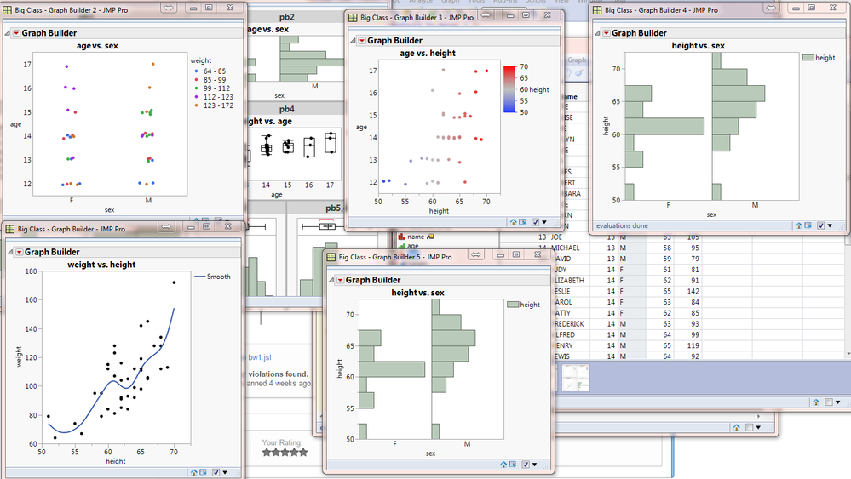This screenshot has height=479, width=851.
Task: Show associated data table from Graph Builder 4 status bar
Action: pyautogui.click(x=808, y=225)
